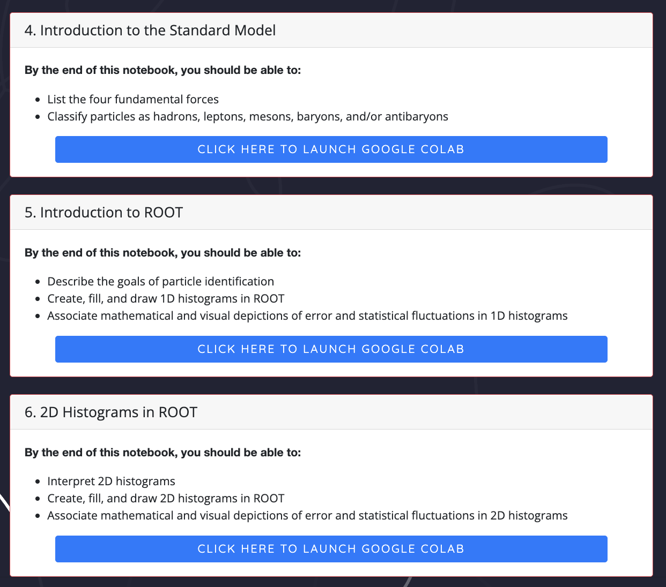Click 'Create, fill, and draw 2D histograms' bullet
This screenshot has width=666, height=587.
coord(166,499)
